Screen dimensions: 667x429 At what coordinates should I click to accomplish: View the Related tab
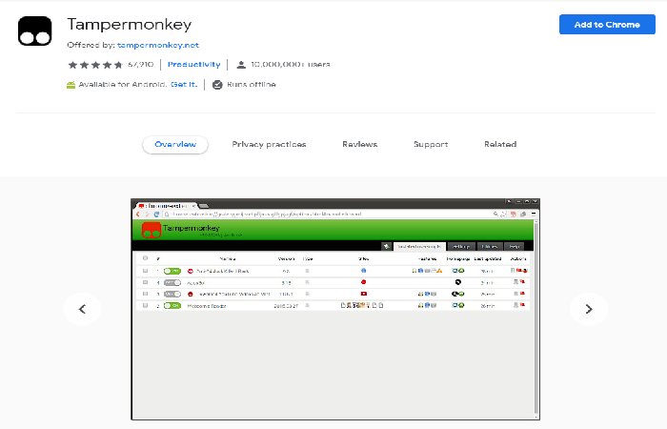500,144
